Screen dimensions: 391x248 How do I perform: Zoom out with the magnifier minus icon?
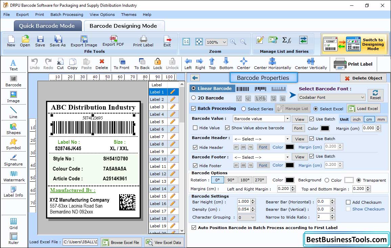(x=243, y=42)
